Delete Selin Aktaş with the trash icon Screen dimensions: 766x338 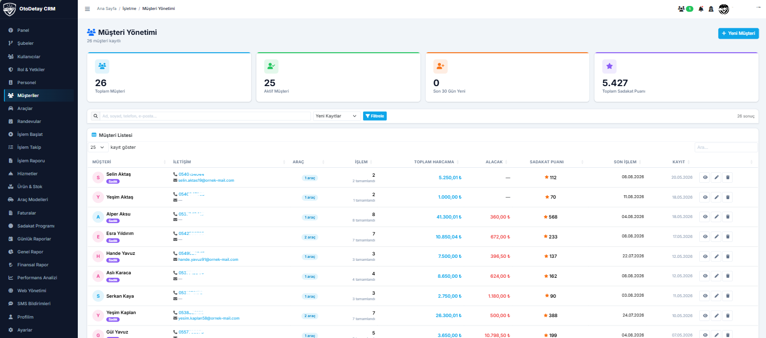tap(728, 177)
